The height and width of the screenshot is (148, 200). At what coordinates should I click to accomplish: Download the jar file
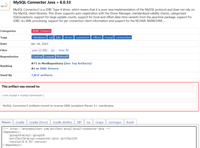tap(53, 50)
